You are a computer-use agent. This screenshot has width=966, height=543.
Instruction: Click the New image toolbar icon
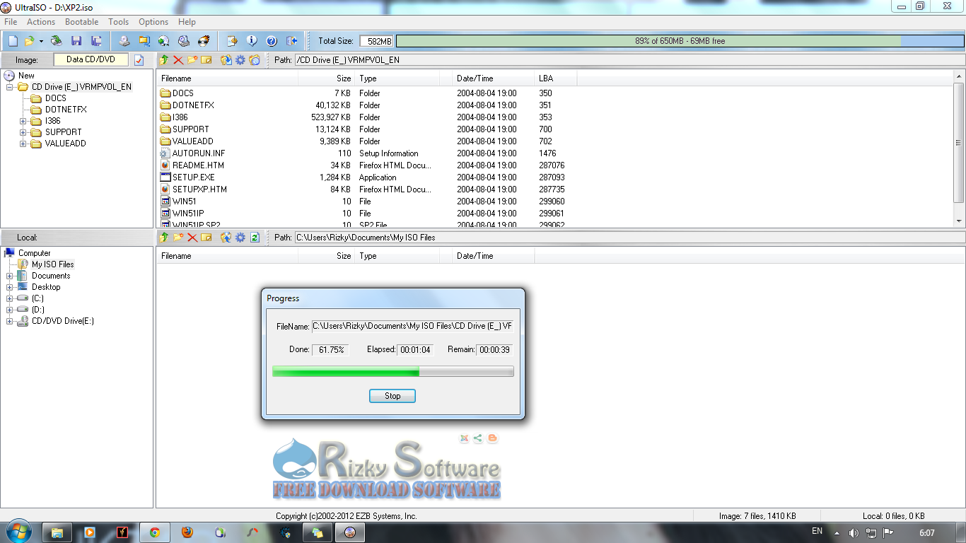tap(13, 41)
